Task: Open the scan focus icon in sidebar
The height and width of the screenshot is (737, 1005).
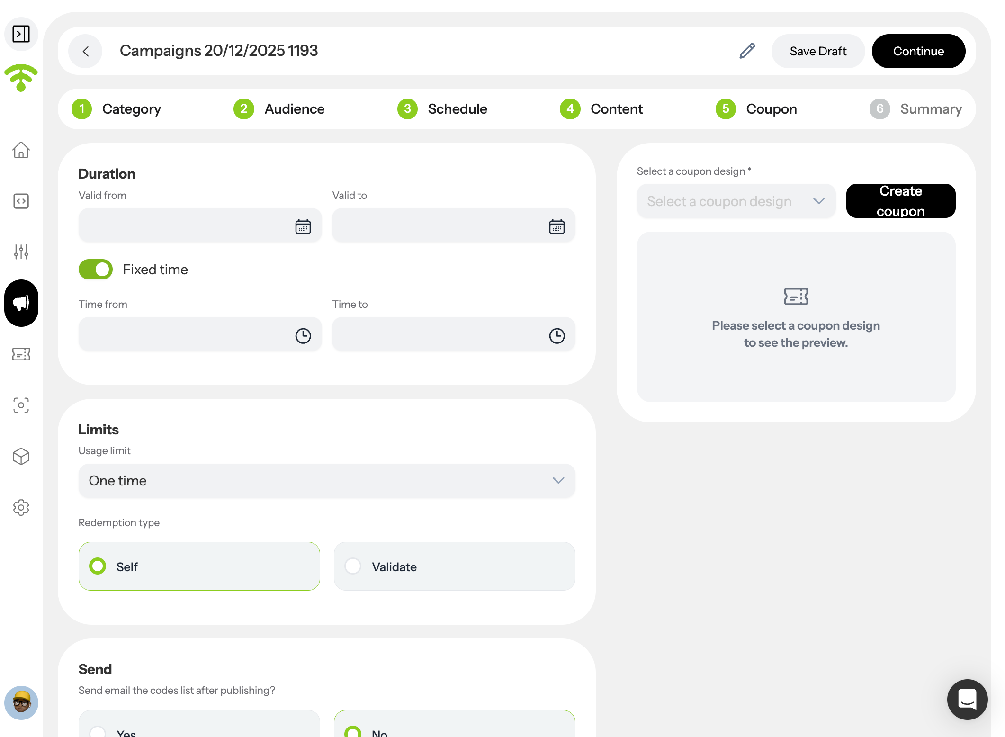Action: 21,405
